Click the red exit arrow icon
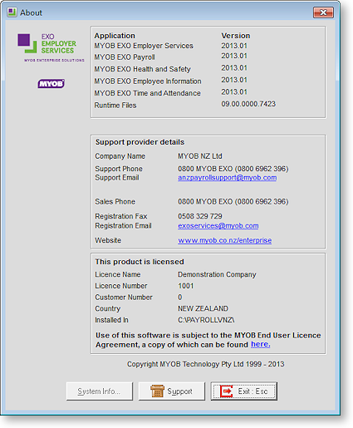 226,391
